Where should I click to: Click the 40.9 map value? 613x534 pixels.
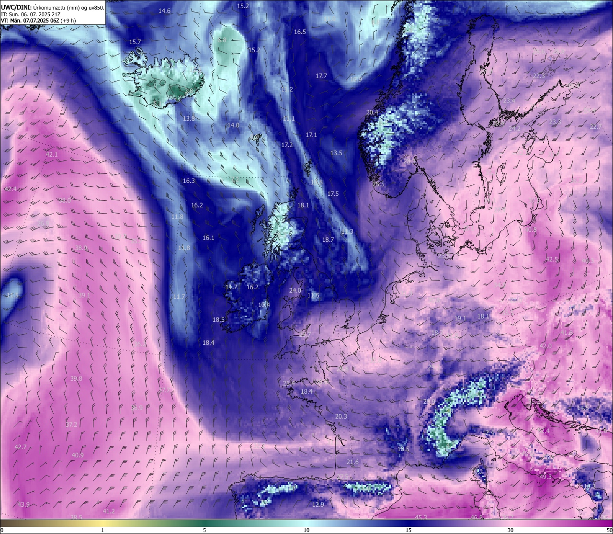pyautogui.click(x=77, y=454)
